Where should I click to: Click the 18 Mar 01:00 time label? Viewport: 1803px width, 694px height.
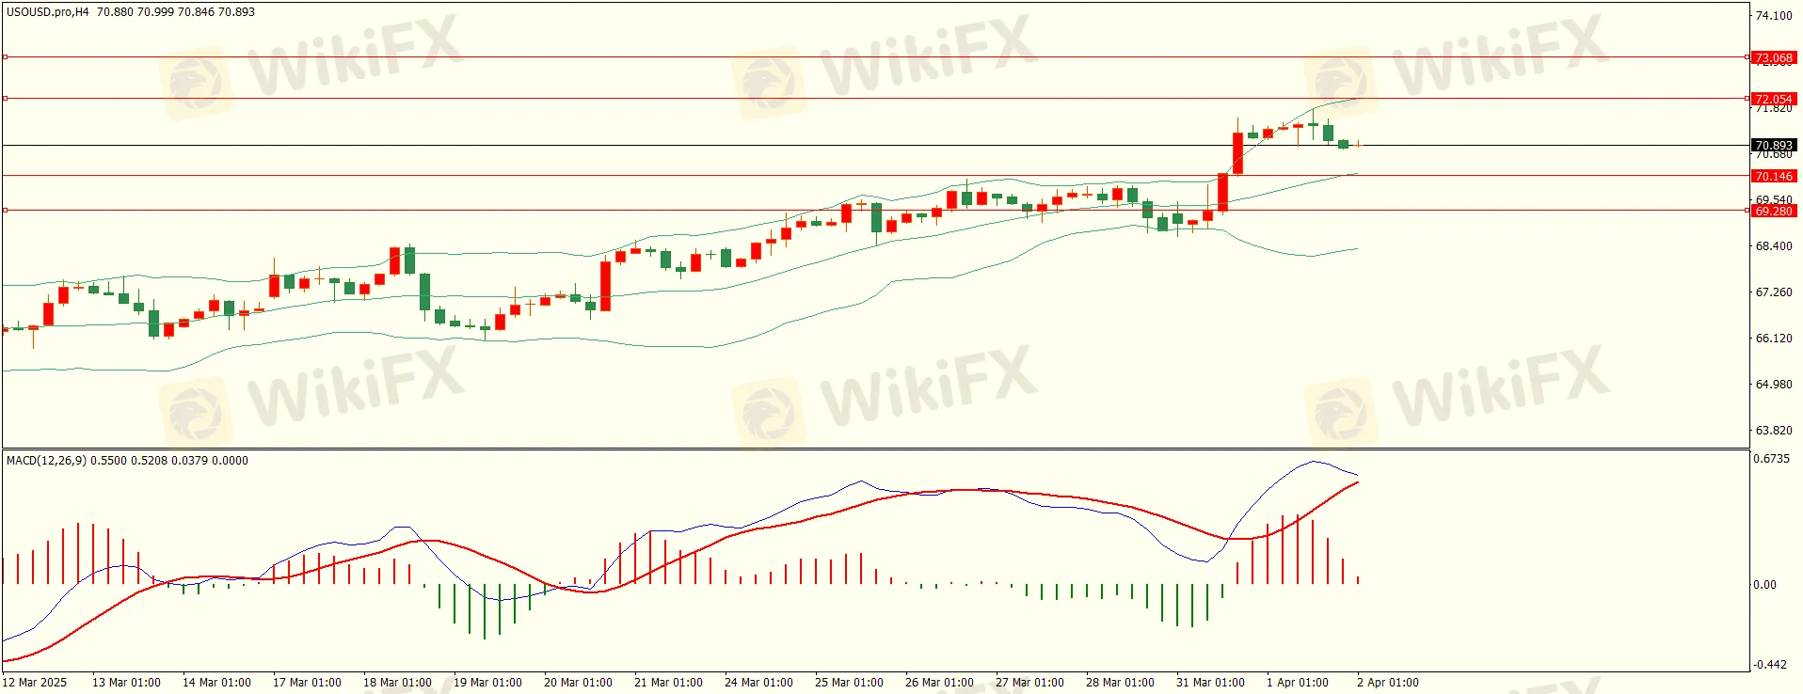point(397,683)
